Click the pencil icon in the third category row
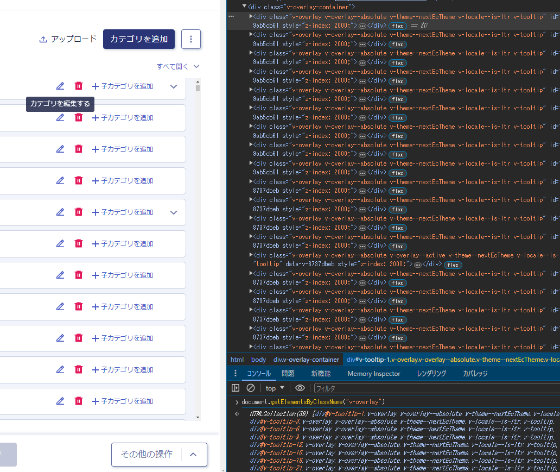Image resolution: width=560 pixels, height=472 pixels. 60,149
